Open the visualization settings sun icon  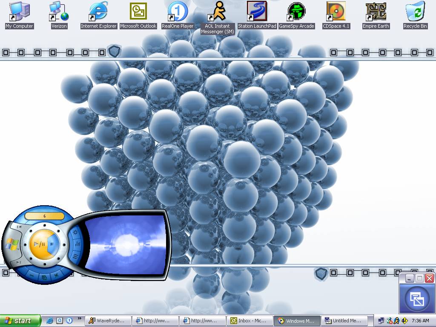(x=75, y=232)
